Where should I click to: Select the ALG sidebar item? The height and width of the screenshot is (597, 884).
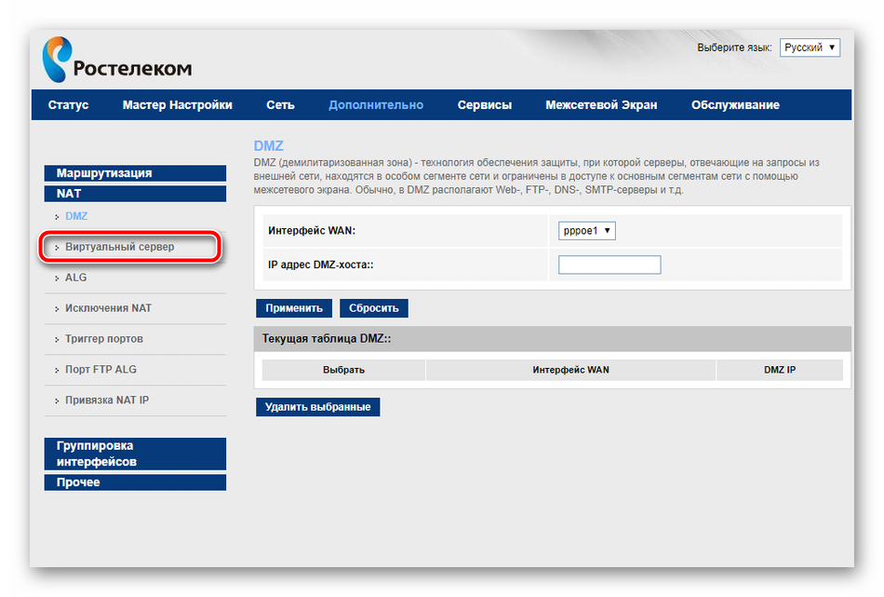(x=76, y=278)
